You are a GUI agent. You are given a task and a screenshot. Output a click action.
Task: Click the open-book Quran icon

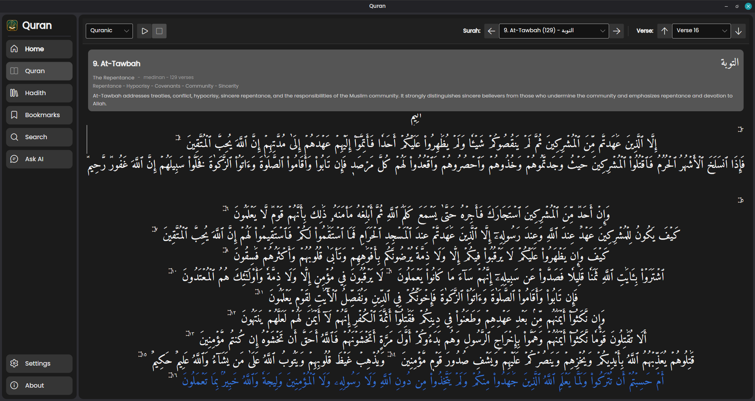[14, 71]
